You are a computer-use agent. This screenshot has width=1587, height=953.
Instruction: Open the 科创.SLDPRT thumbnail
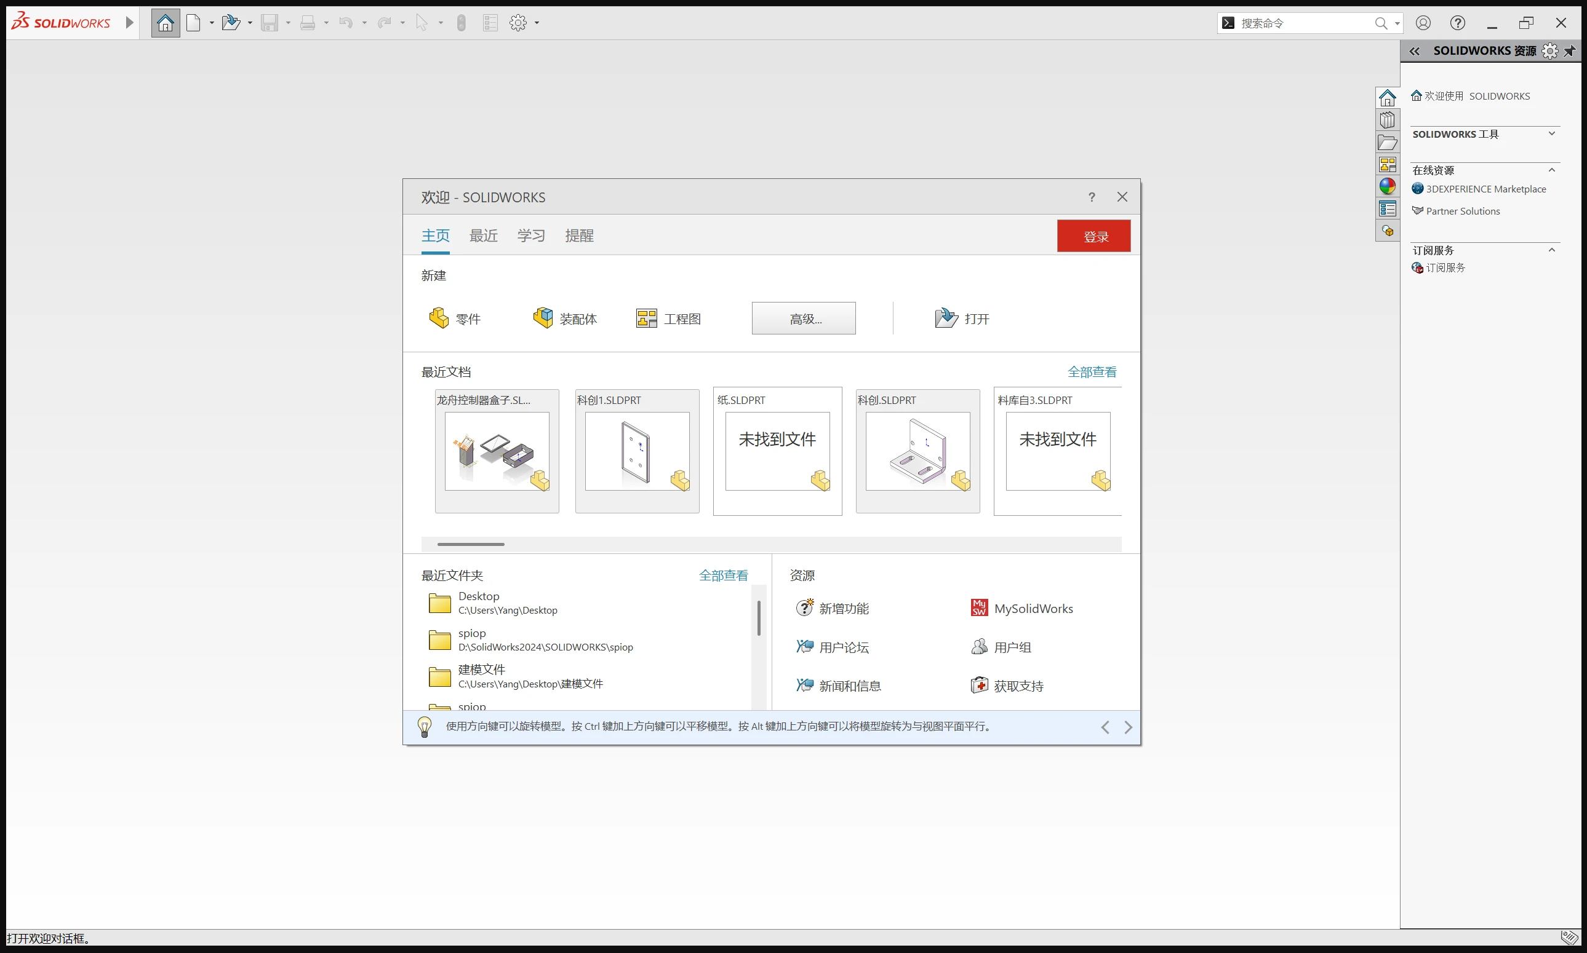917,451
